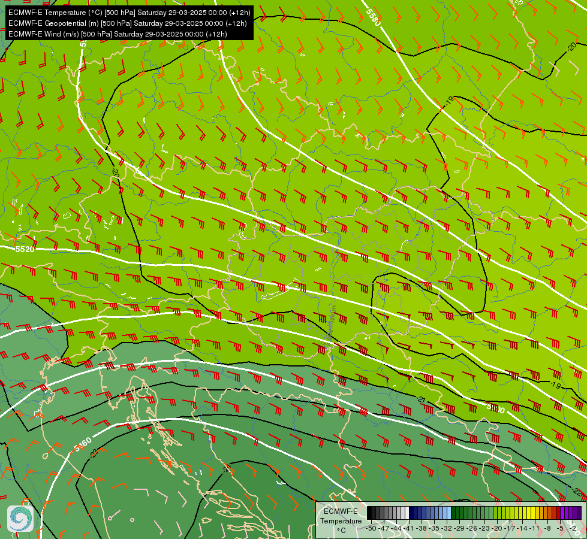Click the -41 tick label in legend
Viewport: 587px width, 539px height.
tap(409, 528)
